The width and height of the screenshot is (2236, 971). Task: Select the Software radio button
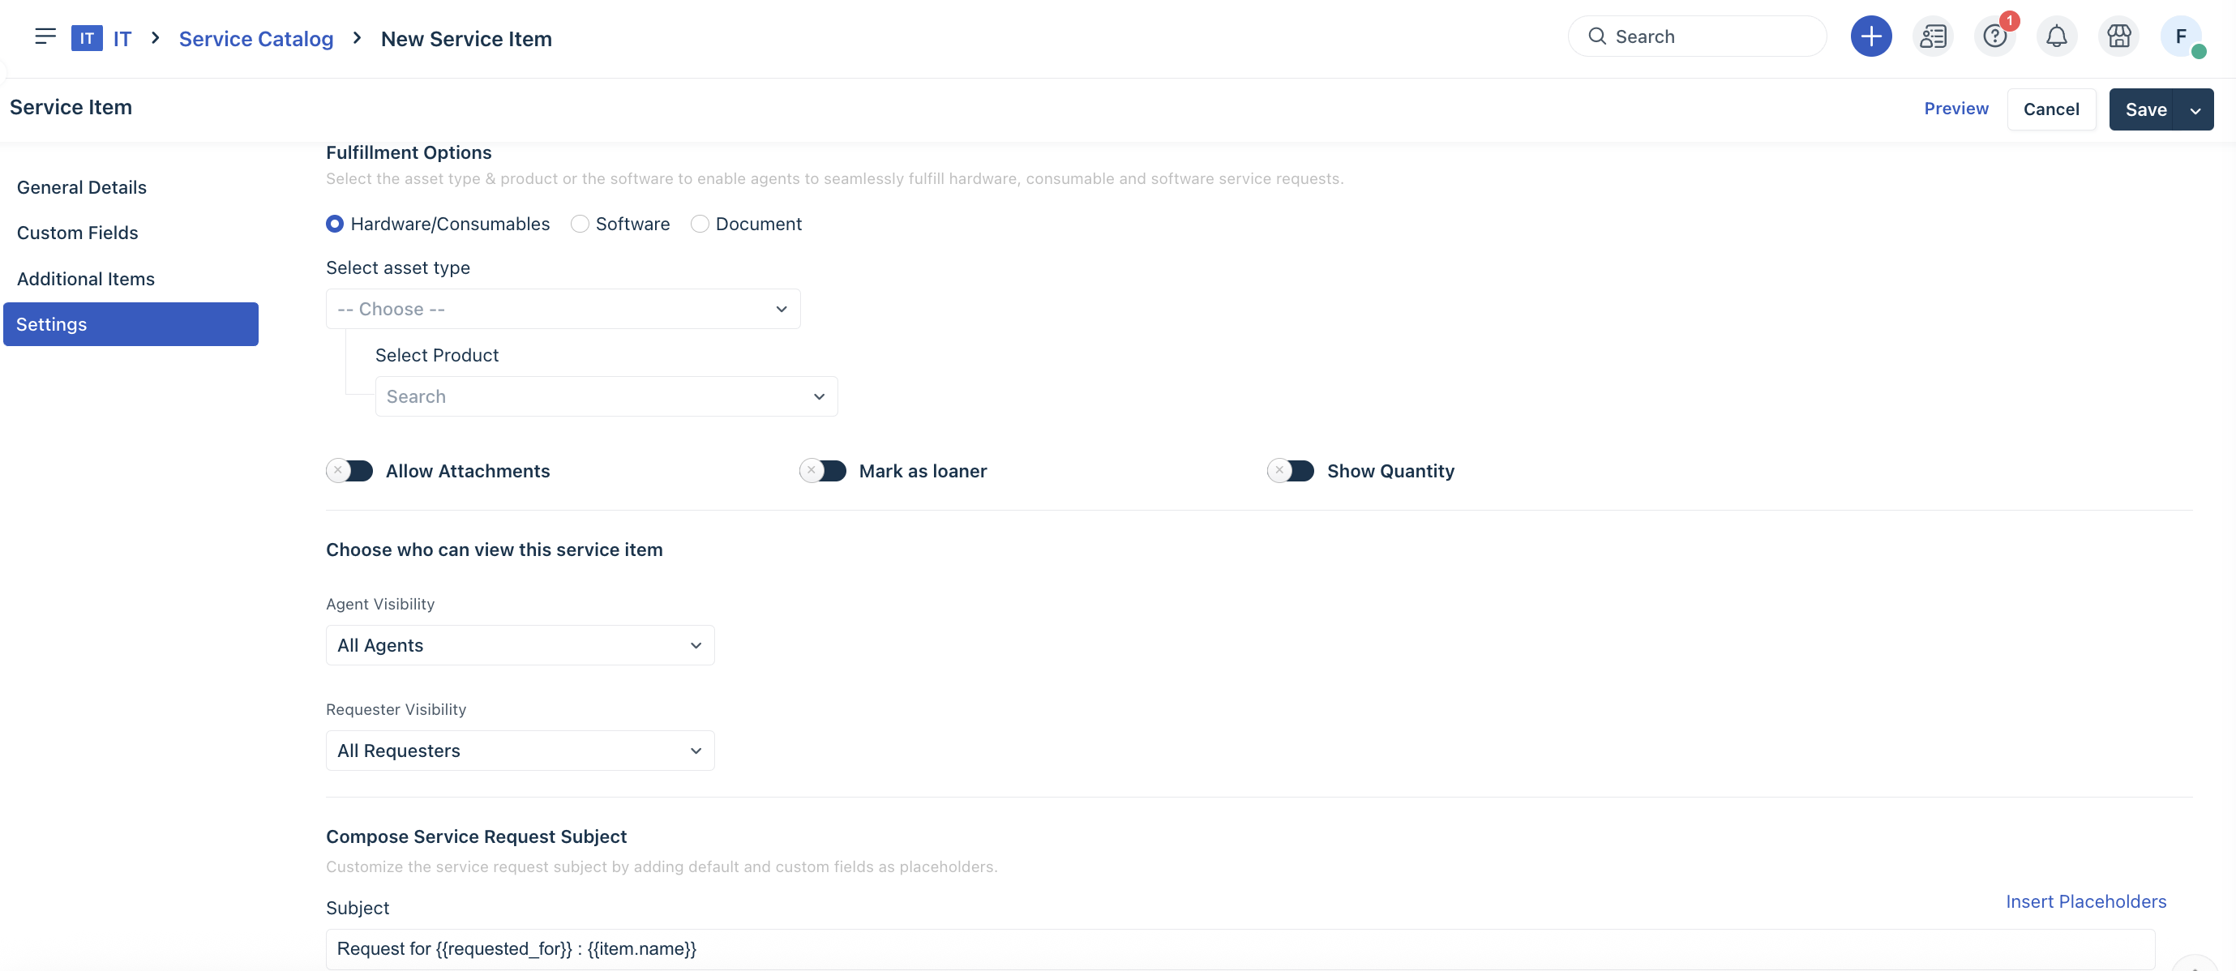(580, 224)
